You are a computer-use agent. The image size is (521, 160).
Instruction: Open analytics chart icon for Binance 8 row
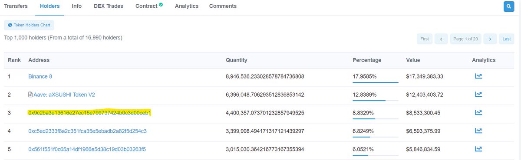click(478, 76)
